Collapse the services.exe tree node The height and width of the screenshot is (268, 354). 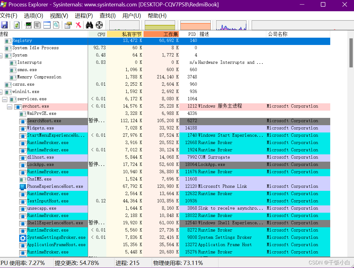click(x=5, y=99)
